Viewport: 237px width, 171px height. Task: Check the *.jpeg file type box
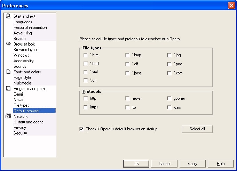coord(127,73)
